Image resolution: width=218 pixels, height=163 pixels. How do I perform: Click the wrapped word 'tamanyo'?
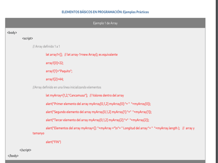pos(38,133)
